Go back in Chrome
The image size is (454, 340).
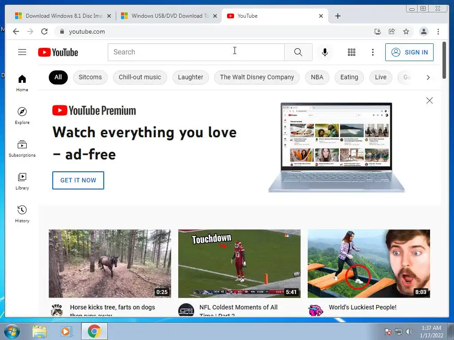(16, 31)
